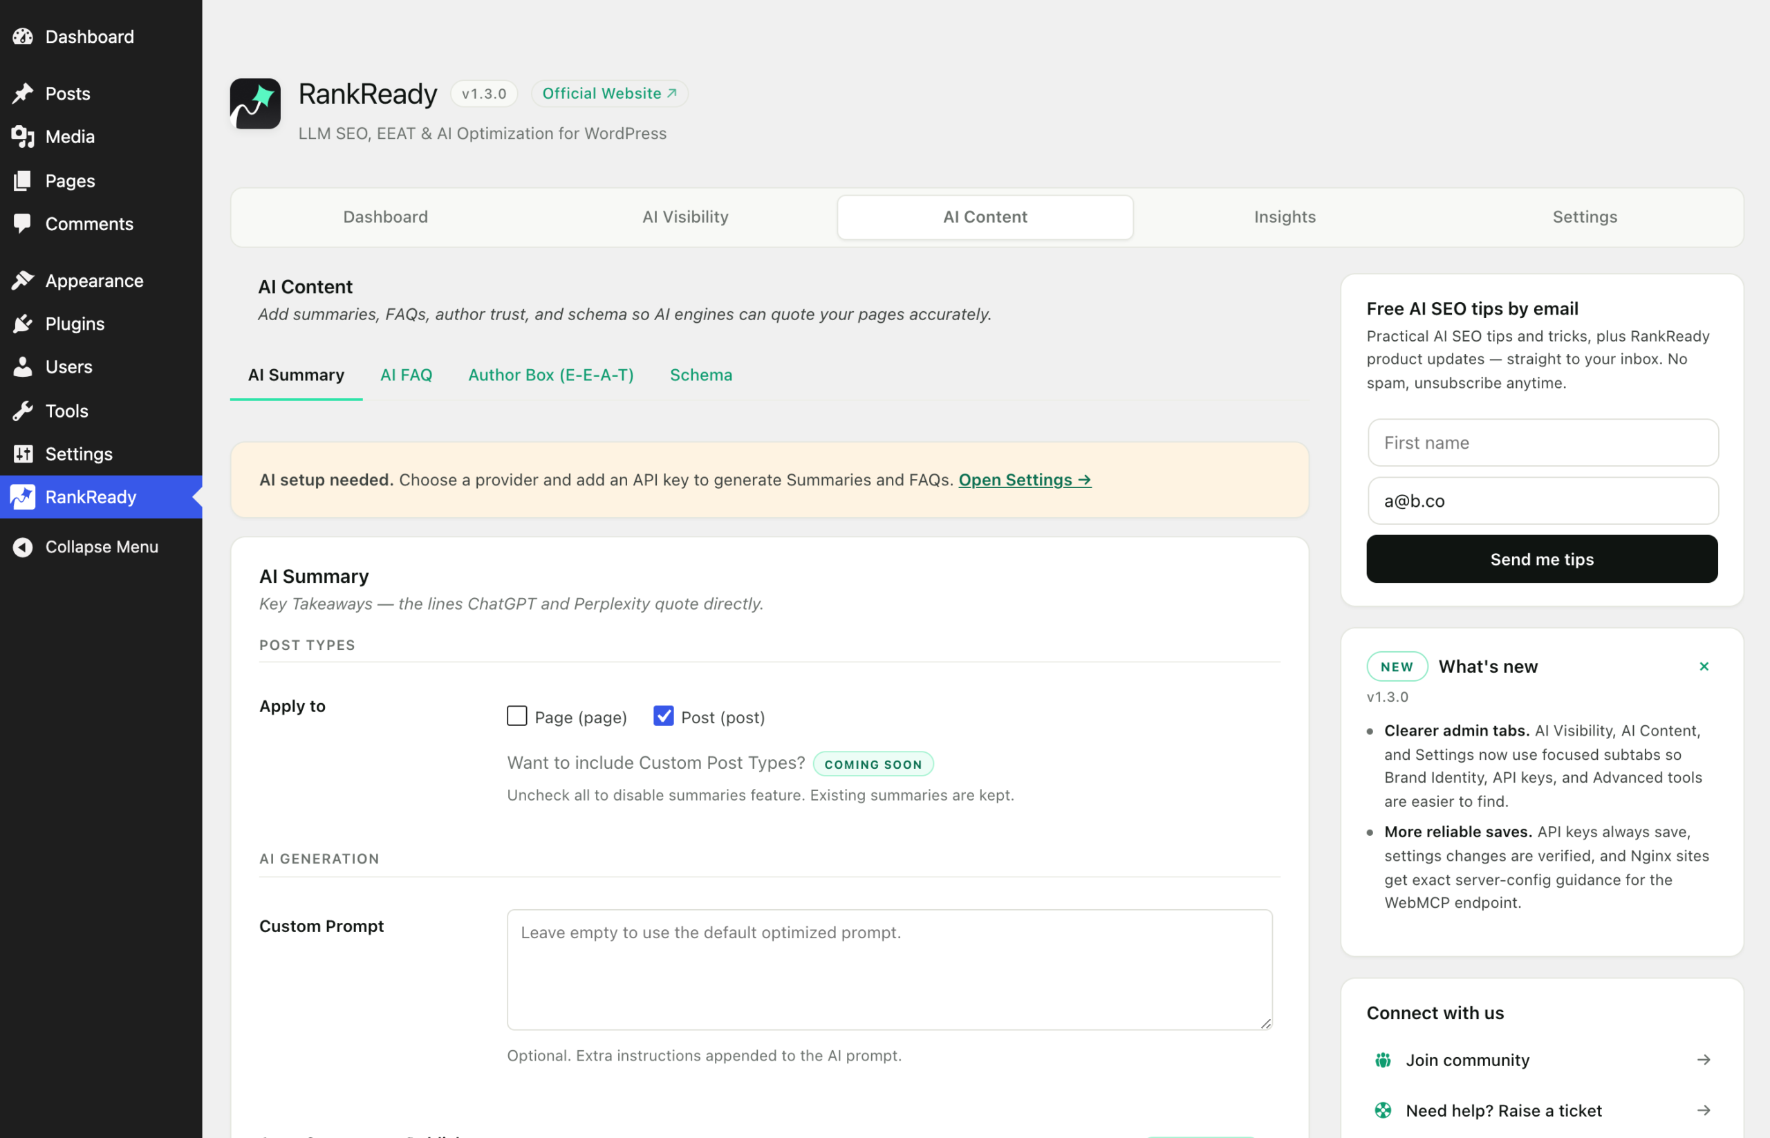Click the Tools wrench icon
Screen dimensions: 1770x1138
(23, 410)
